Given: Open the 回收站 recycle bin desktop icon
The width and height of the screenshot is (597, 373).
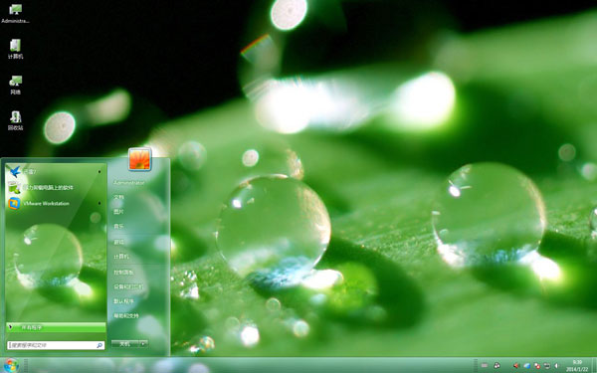Looking at the screenshot, I should pyautogui.click(x=15, y=120).
